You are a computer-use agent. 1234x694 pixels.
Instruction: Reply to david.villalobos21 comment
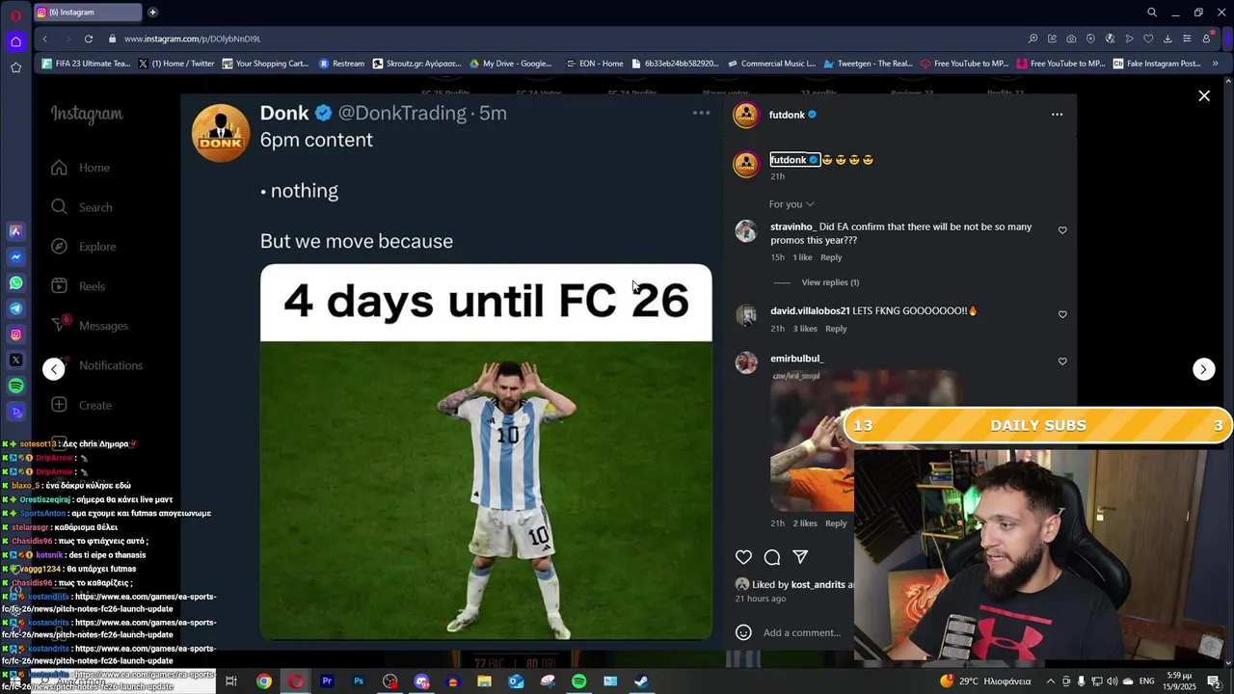click(x=836, y=329)
